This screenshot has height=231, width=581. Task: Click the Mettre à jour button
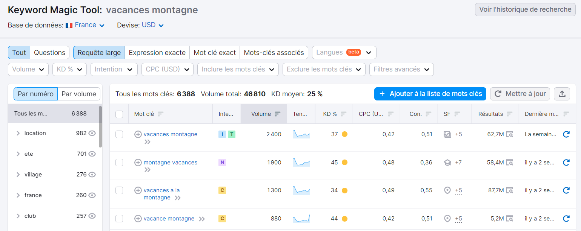coord(520,94)
